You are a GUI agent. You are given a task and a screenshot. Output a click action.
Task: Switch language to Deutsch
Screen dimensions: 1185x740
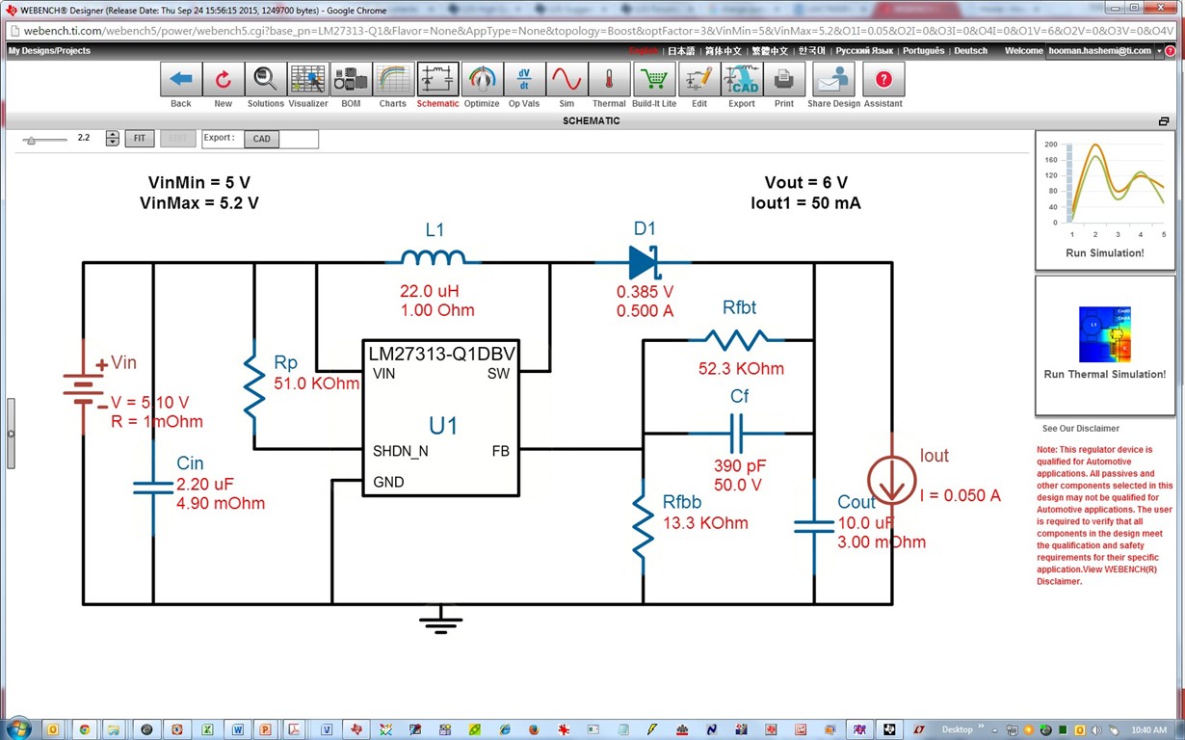point(970,50)
